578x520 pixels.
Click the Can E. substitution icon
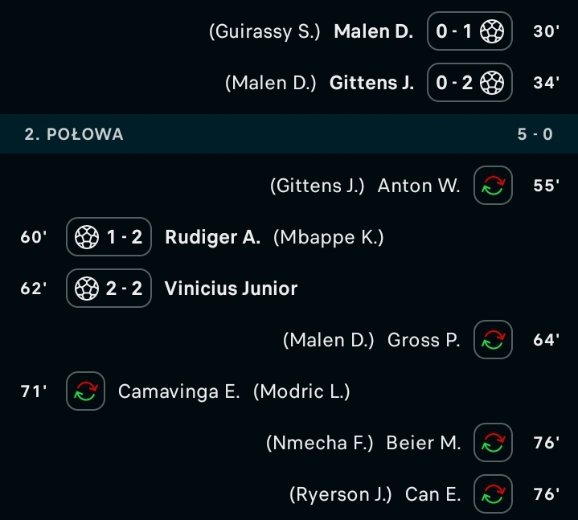point(493,494)
